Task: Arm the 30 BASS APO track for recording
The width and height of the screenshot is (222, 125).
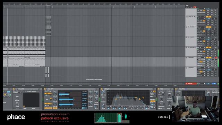Action: (216, 48)
